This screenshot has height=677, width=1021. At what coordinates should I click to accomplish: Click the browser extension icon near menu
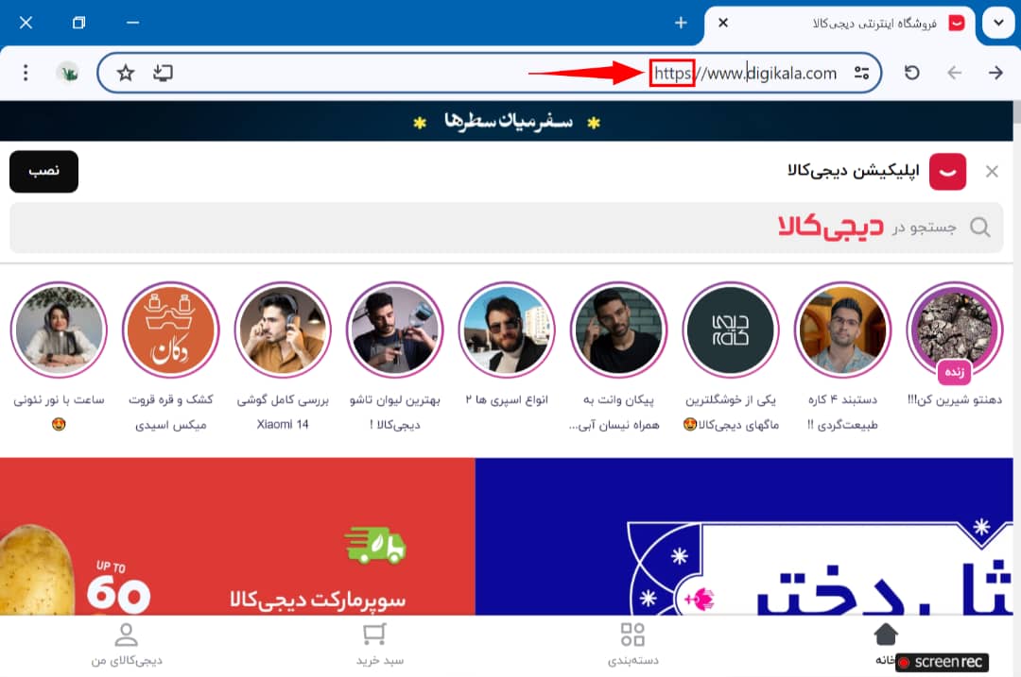pyautogui.click(x=67, y=73)
